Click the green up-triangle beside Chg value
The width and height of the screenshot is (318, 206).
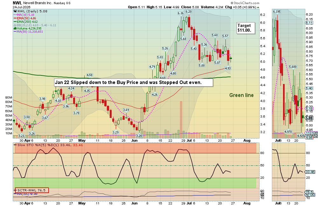[x=258, y=7]
